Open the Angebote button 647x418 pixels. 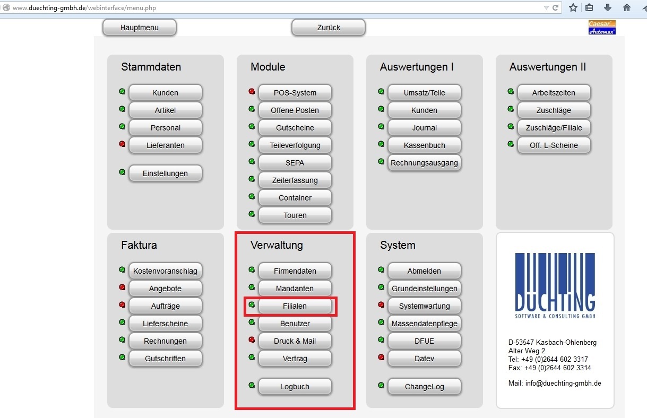tap(165, 288)
